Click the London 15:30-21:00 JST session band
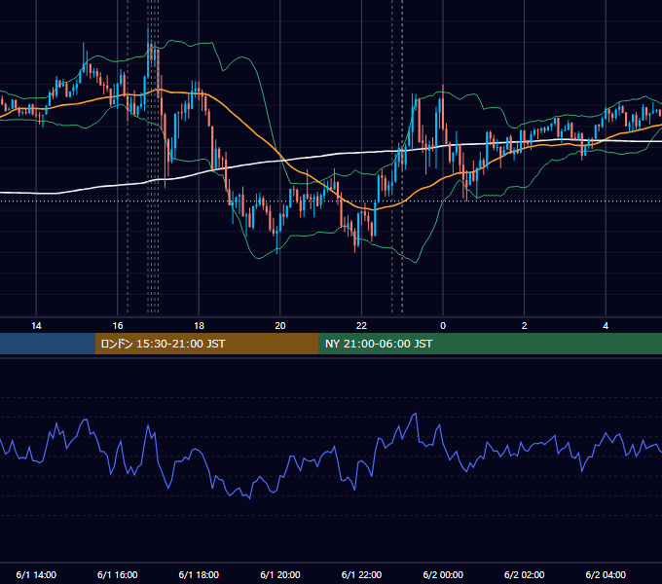The image size is (662, 584). click(x=206, y=344)
